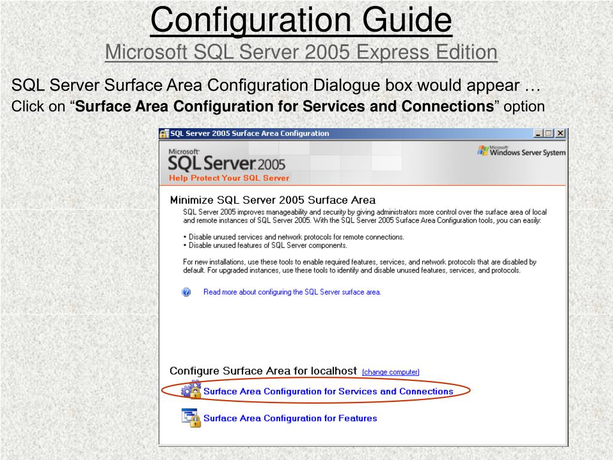Click the change computer link
The height and width of the screenshot is (460, 613).
pyautogui.click(x=390, y=372)
